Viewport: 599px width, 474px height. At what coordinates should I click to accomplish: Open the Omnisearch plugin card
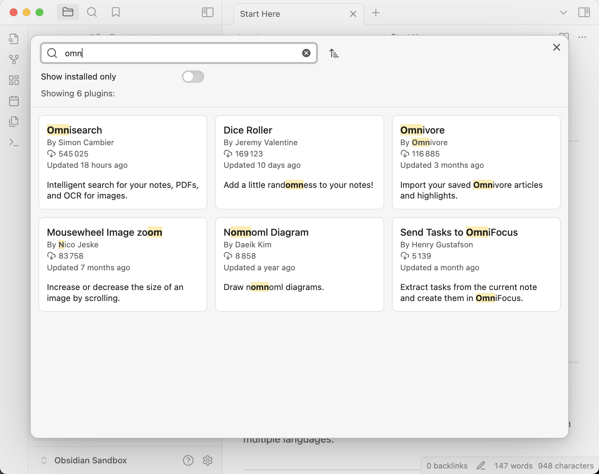click(x=123, y=162)
